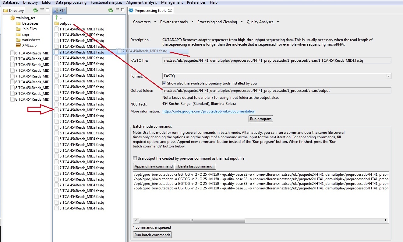403x242 pixels.
Task: Open the Alignment analysis menu
Action: 142,2
